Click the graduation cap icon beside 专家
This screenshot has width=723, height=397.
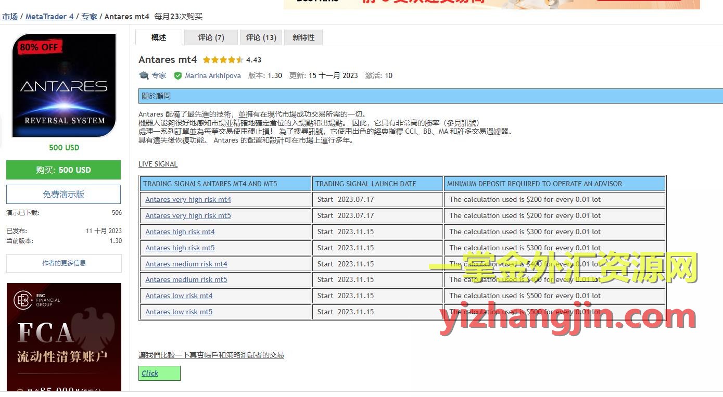click(144, 75)
